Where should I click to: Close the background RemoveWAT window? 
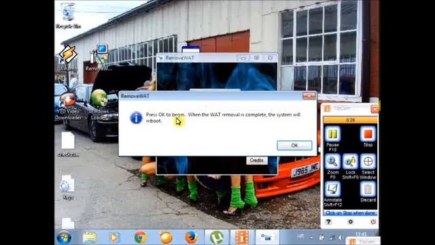(270, 58)
